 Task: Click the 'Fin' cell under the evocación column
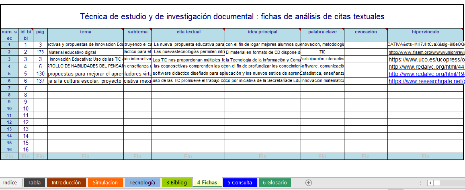(366, 156)
